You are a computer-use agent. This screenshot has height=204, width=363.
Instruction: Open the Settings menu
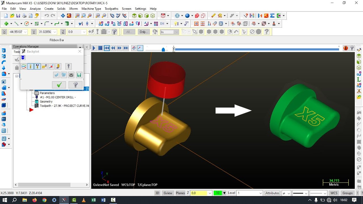click(x=140, y=9)
